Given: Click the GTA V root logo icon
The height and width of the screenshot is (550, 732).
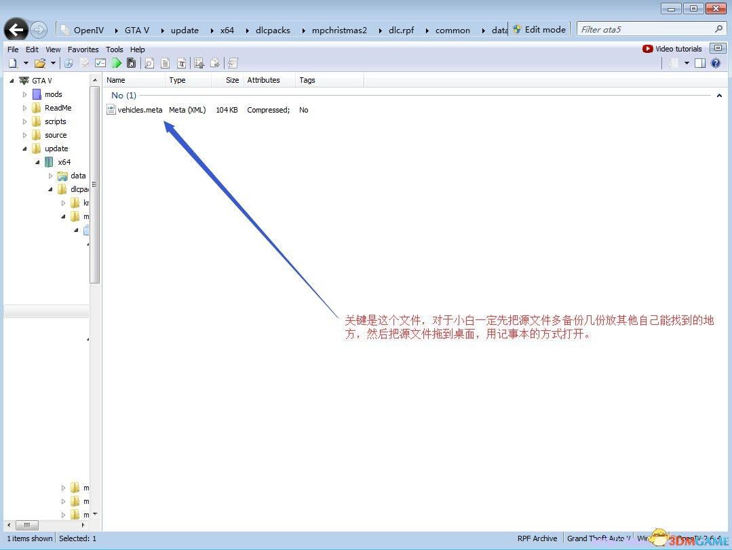Looking at the screenshot, I should click(x=24, y=81).
